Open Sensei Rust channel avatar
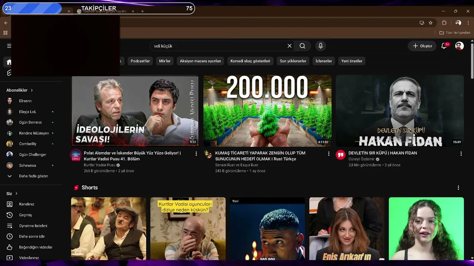The width and height of the screenshot is (474, 266). coord(208,154)
